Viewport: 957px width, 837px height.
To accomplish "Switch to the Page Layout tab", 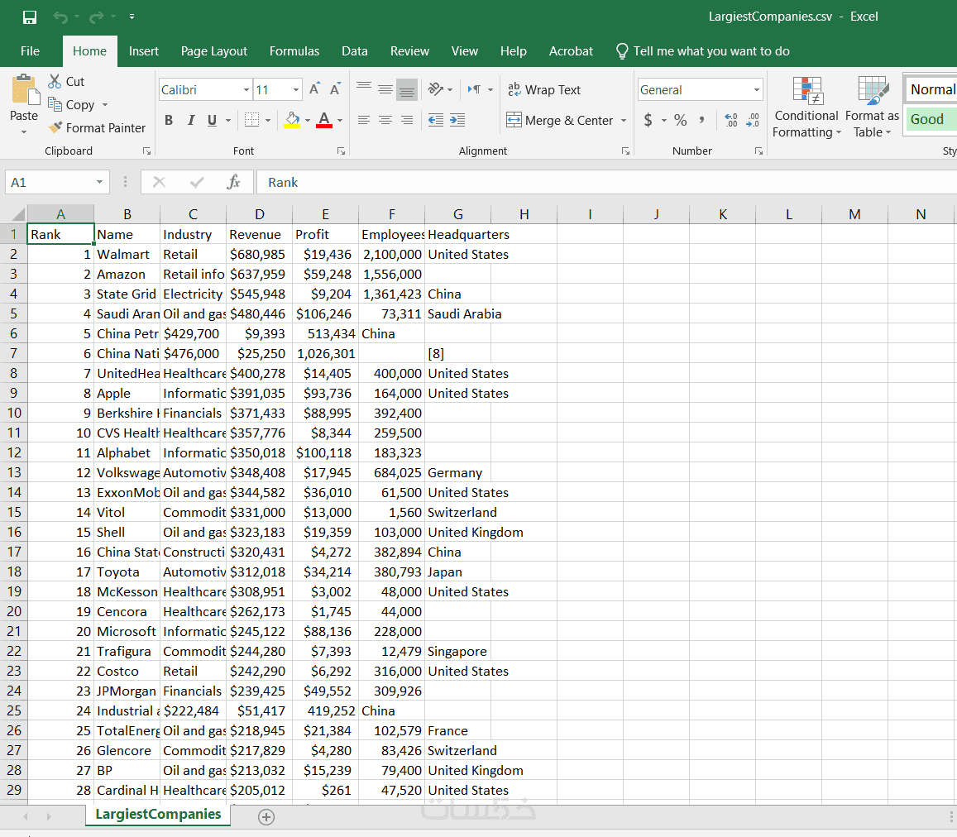I will click(x=213, y=51).
